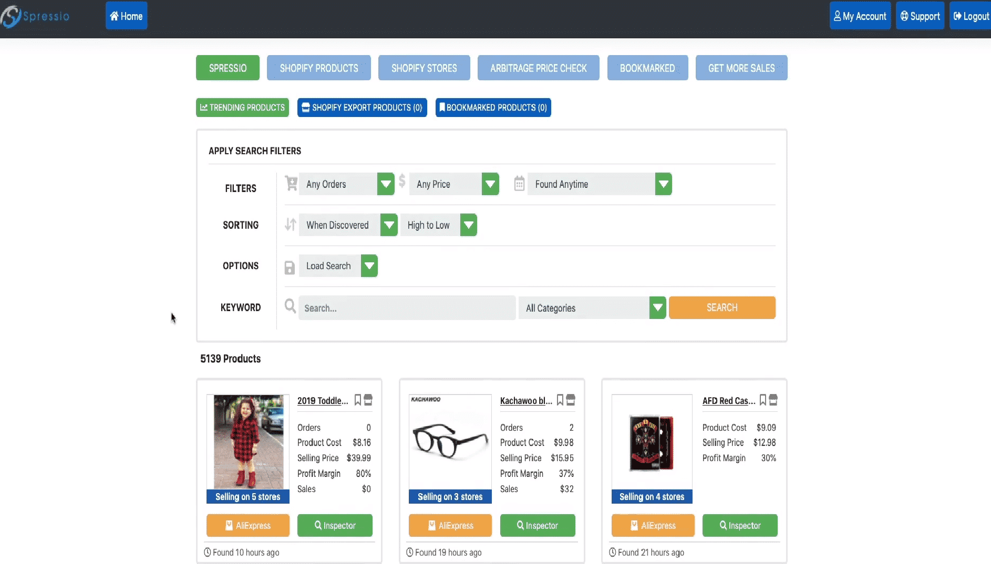Screen dimensions: 991x564
Task: Switch to the SHOPIFY STORES tab
Action: (424, 68)
